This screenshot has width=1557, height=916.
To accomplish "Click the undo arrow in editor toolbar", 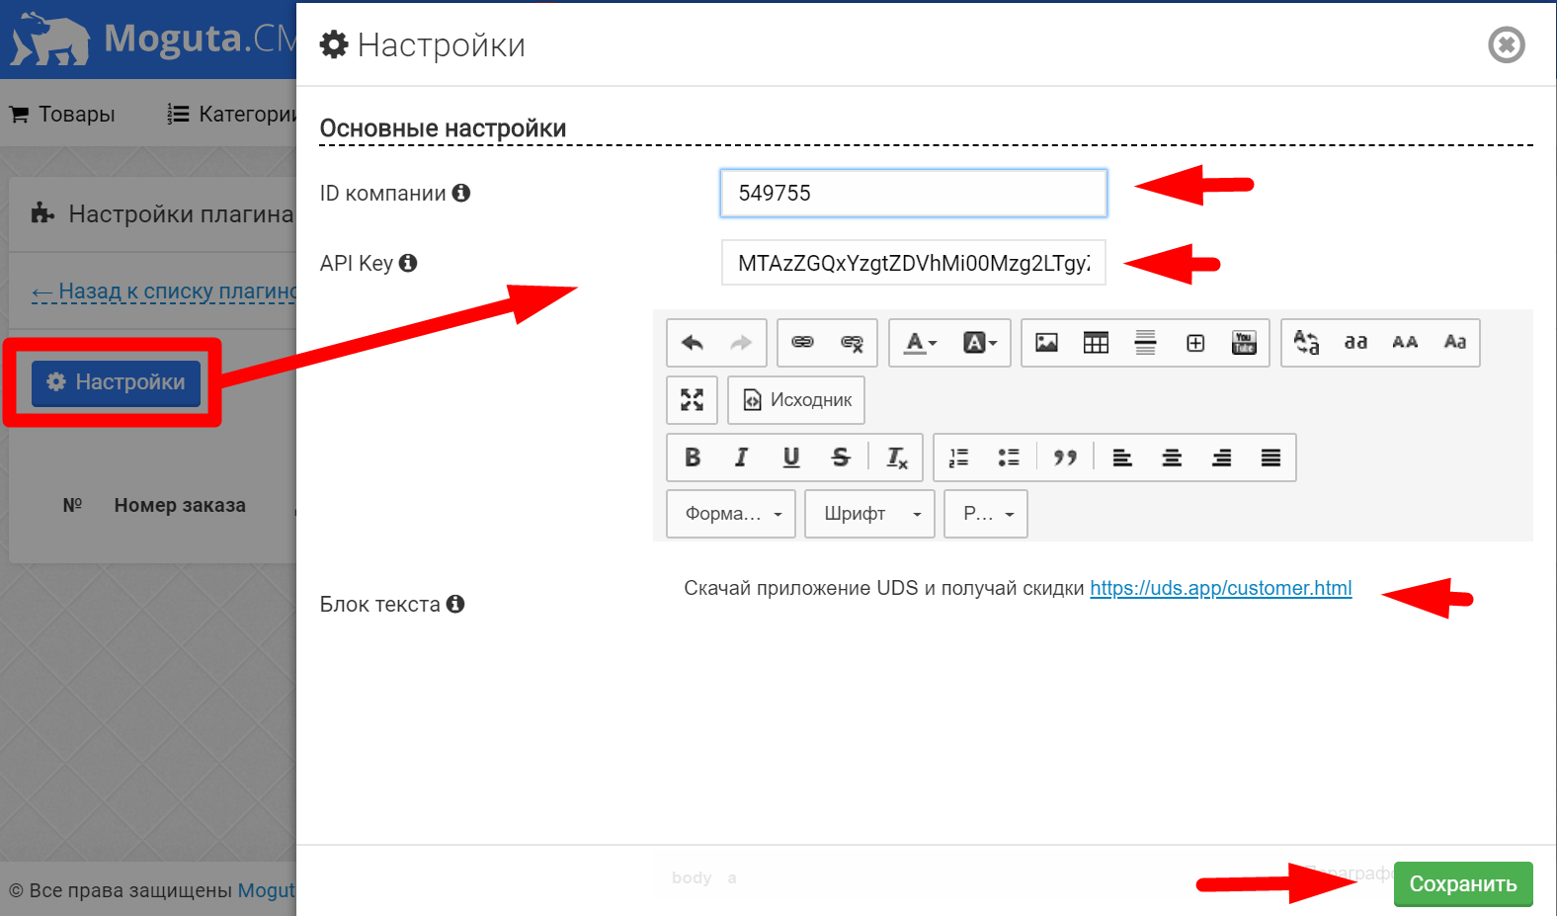I will (693, 343).
